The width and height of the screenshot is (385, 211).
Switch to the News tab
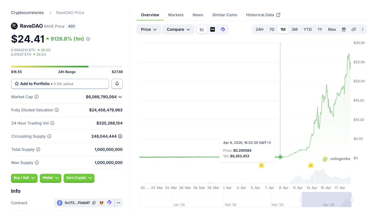coord(198,15)
